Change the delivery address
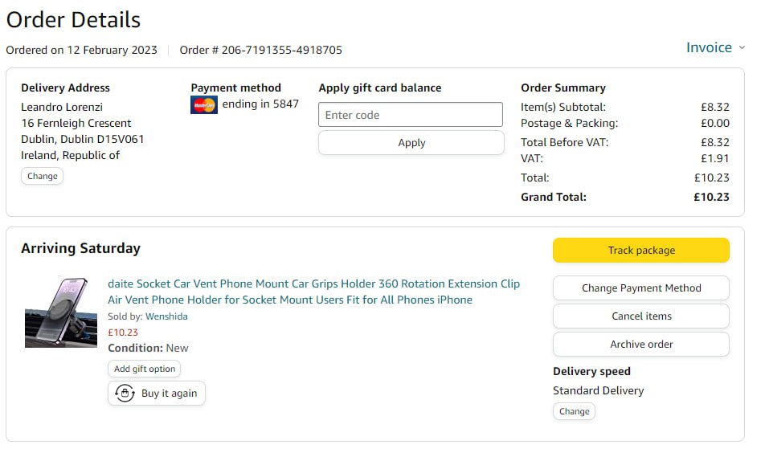765x461 pixels. (x=42, y=177)
